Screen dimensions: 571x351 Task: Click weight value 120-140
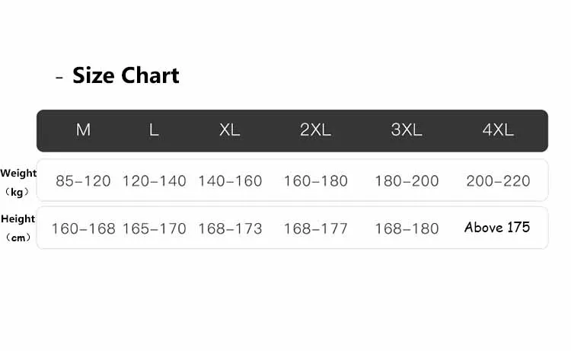pos(154,181)
